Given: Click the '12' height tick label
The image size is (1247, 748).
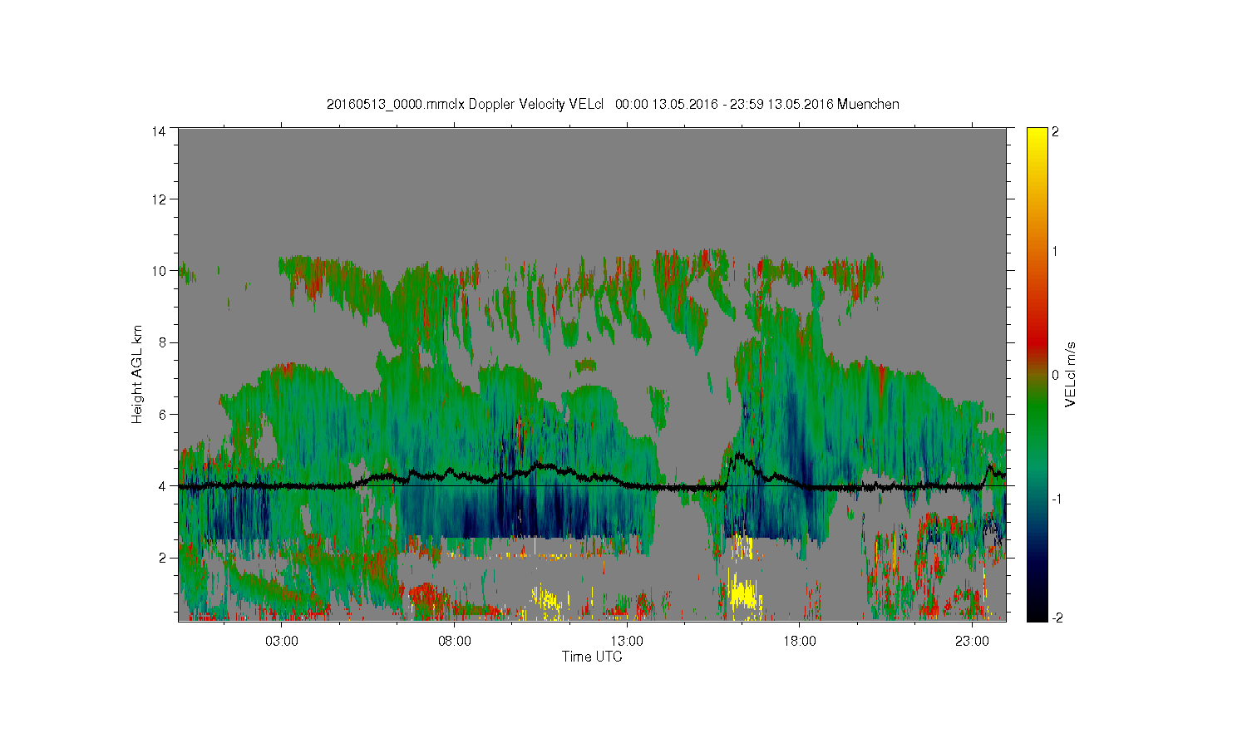Looking at the screenshot, I should pyautogui.click(x=158, y=199).
